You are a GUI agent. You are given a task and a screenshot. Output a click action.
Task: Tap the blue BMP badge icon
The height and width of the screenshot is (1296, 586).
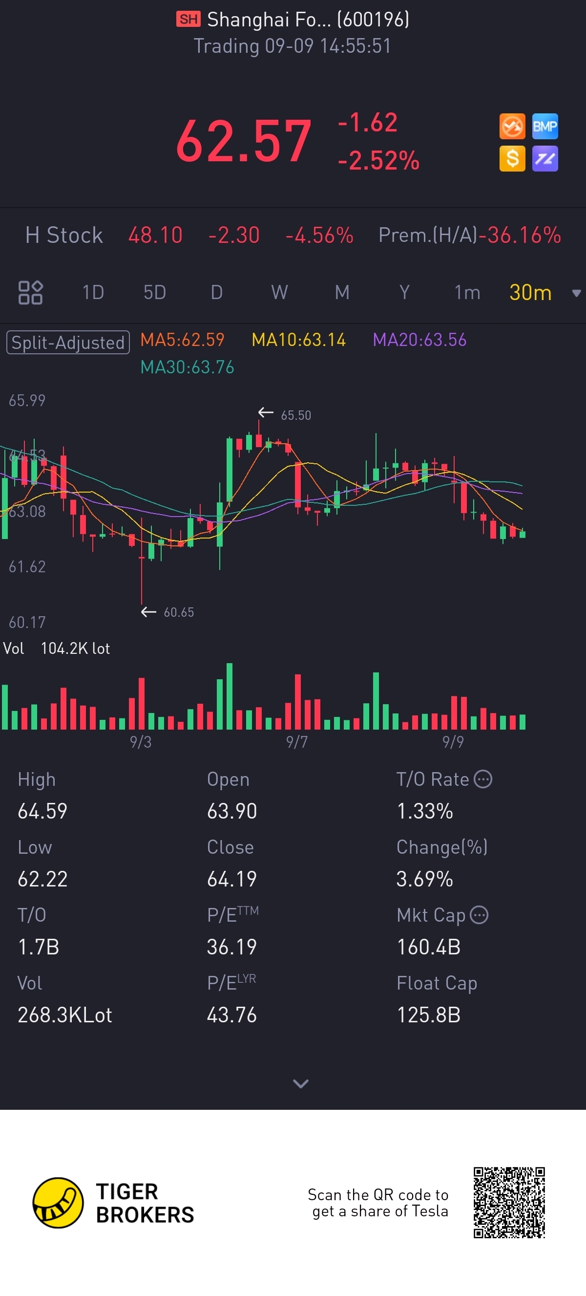[x=545, y=126]
